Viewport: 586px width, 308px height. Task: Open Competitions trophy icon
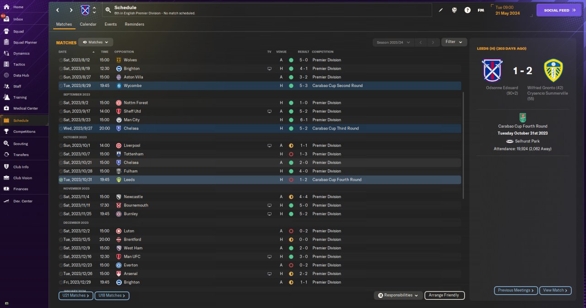click(6, 131)
